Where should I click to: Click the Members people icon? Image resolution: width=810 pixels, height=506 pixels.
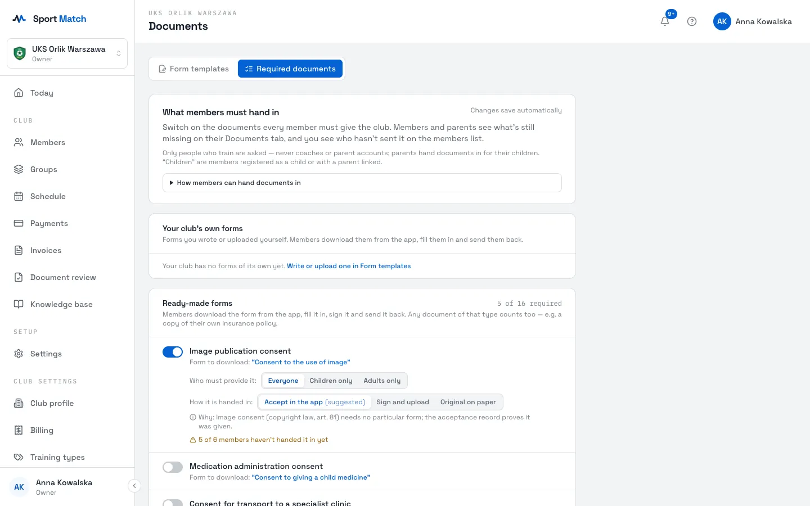(19, 142)
